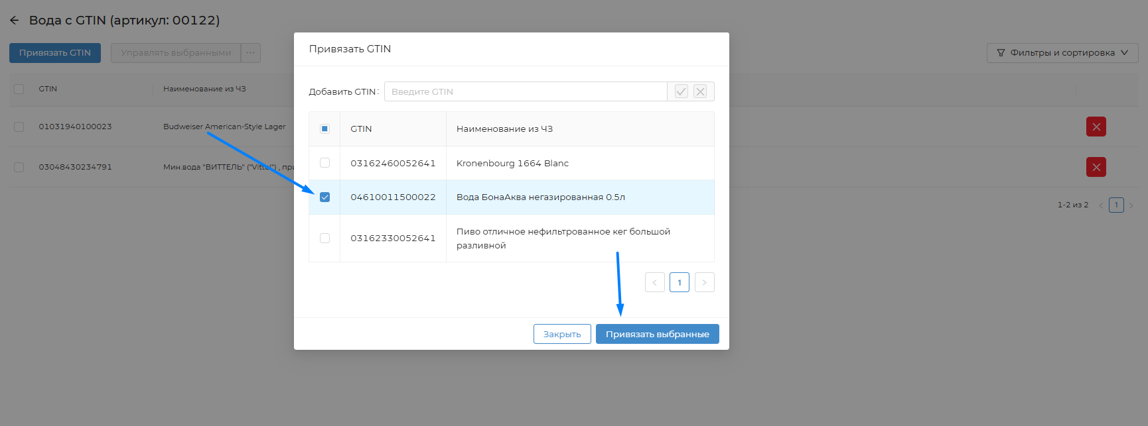Toggle select-all checkbox in dialog header
Viewport: 1148px width, 426px height.
pyautogui.click(x=324, y=129)
